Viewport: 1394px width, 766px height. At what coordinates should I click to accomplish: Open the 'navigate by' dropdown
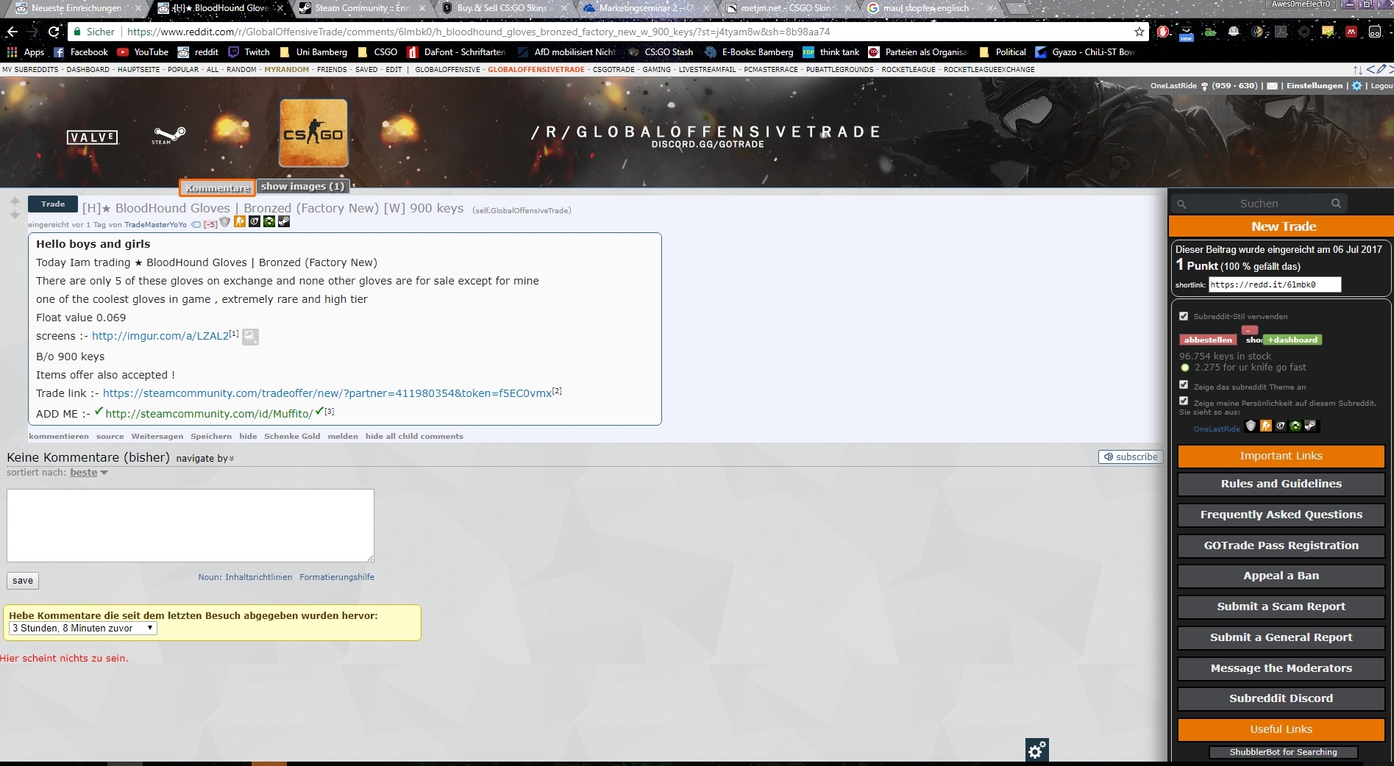coord(205,458)
